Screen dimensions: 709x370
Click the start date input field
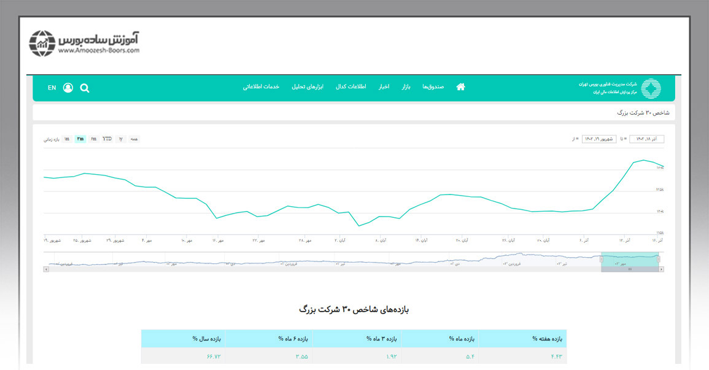599,139
